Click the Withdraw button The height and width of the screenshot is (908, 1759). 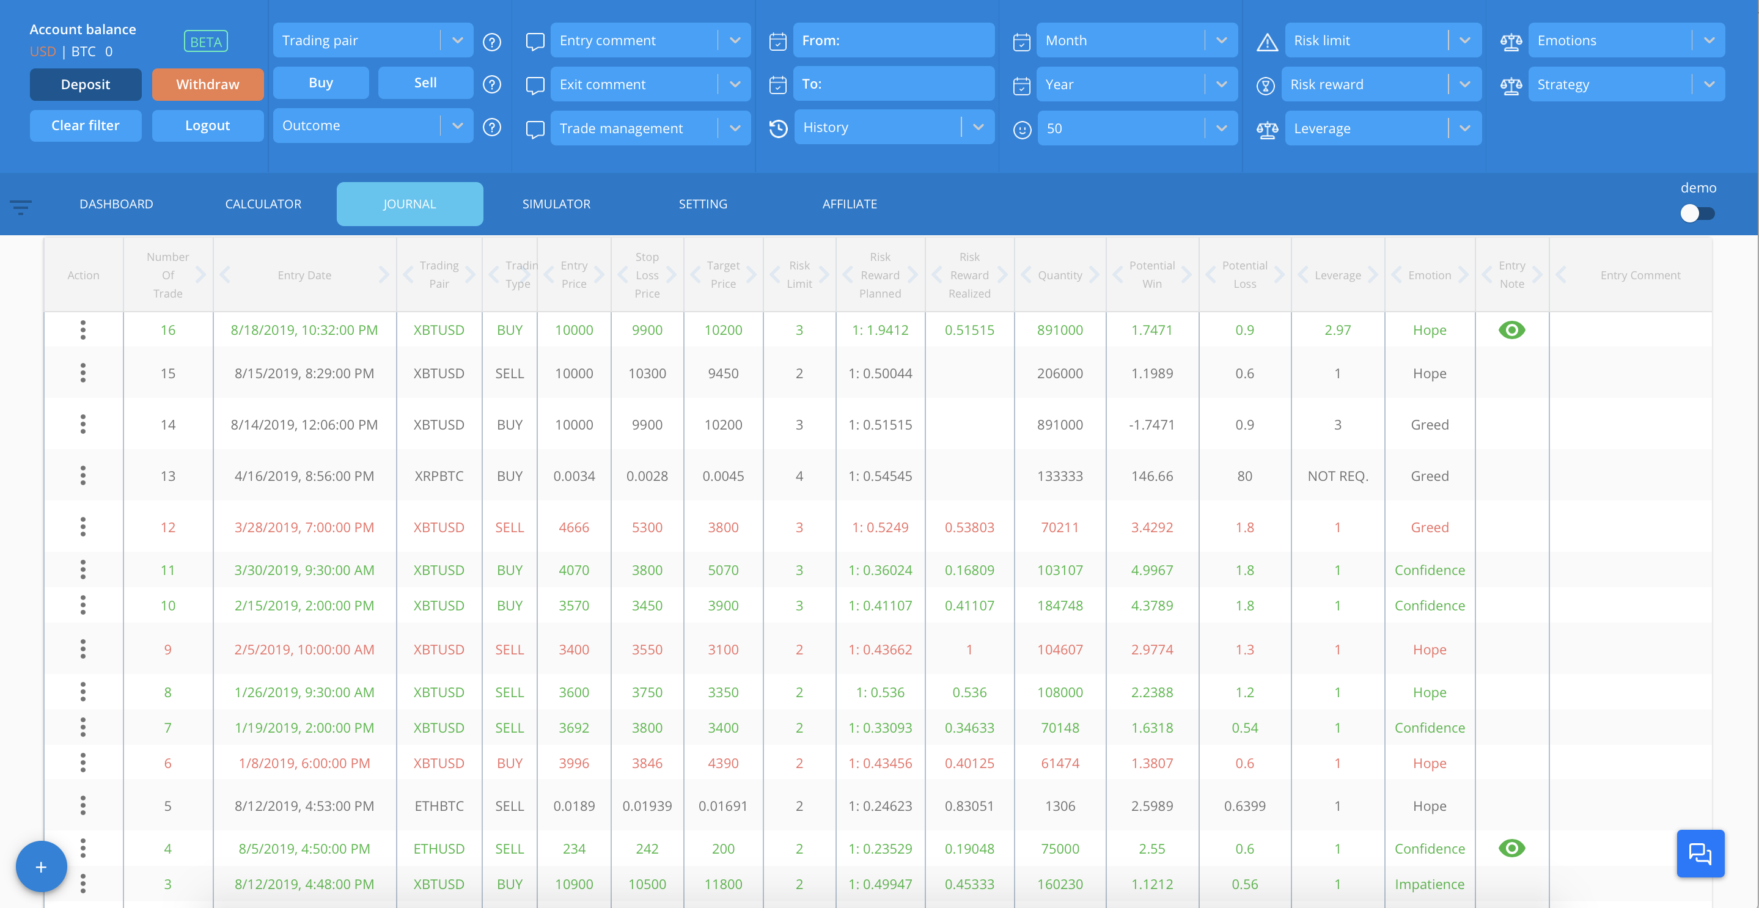[x=208, y=84]
